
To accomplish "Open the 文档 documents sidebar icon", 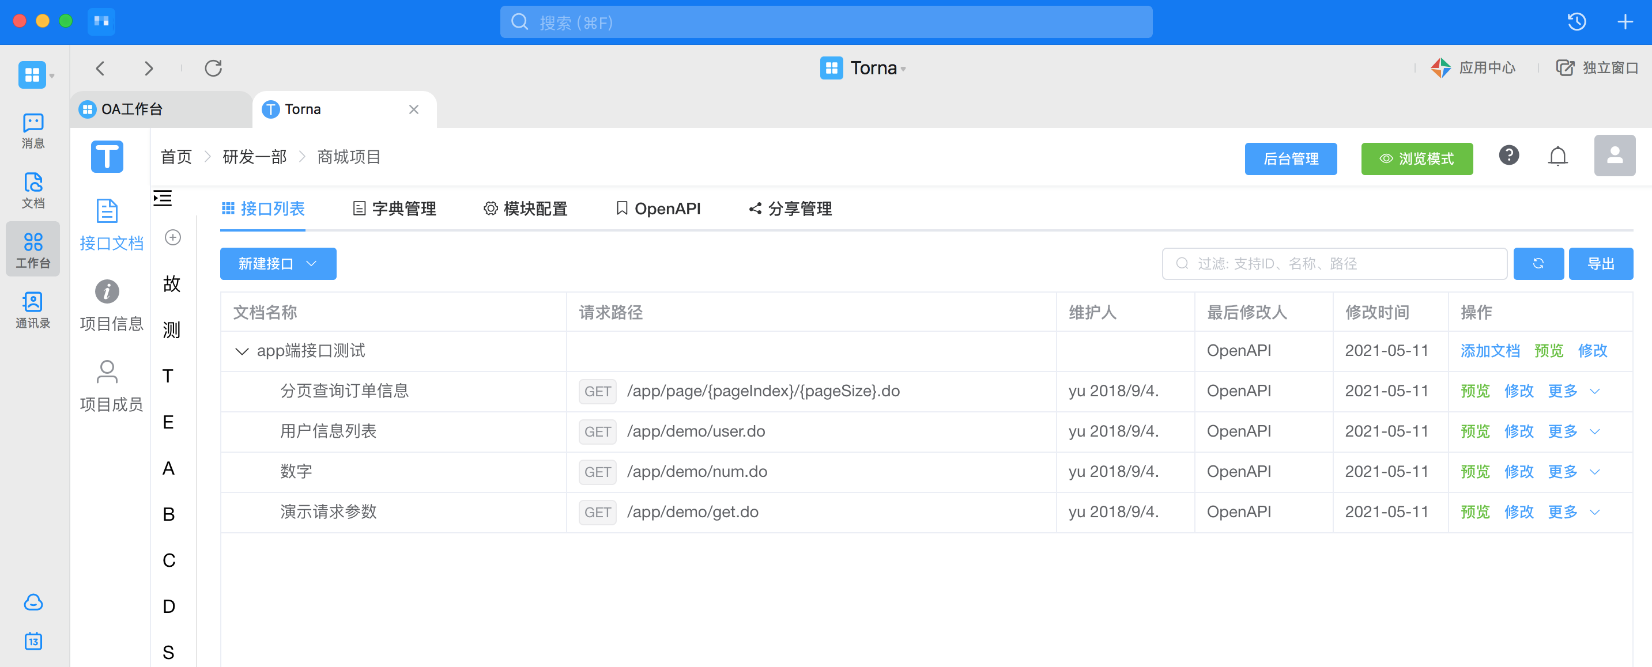I will 33,190.
